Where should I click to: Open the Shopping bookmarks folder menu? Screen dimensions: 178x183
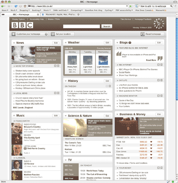click(x=25, y=10)
